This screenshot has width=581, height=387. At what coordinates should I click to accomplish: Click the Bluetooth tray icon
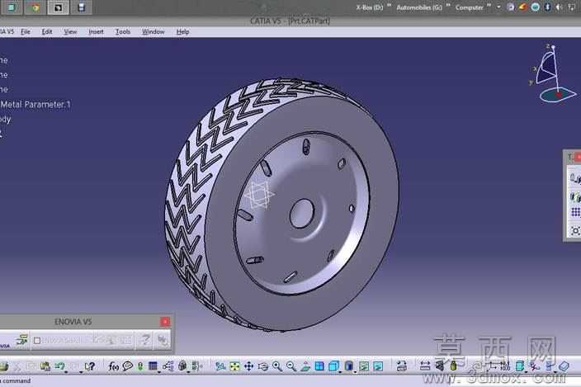(547, 7)
